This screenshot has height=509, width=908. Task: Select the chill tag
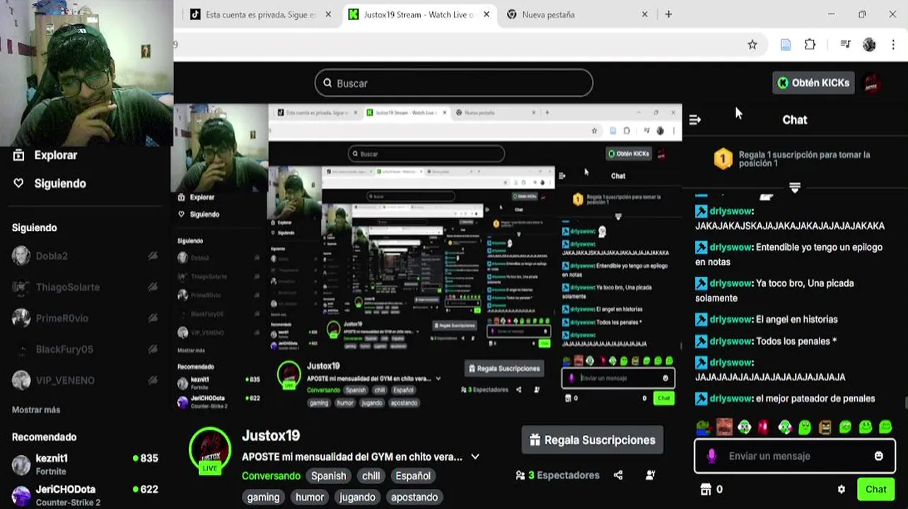click(371, 476)
